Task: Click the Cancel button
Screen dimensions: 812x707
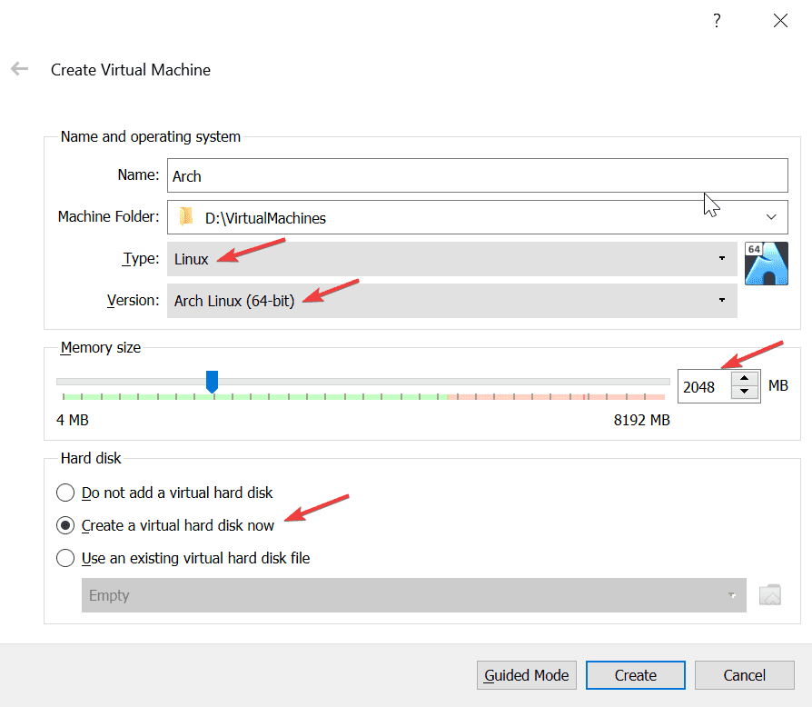Action: click(x=744, y=675)
